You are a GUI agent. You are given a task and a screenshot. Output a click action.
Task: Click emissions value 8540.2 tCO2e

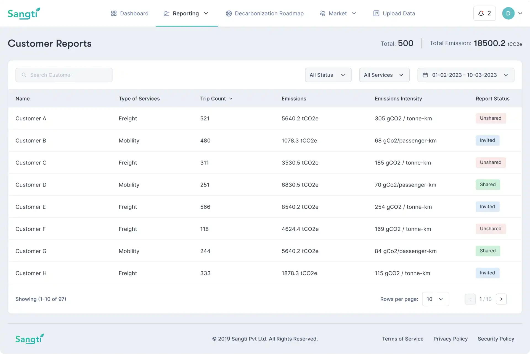(x=300, y=207)
